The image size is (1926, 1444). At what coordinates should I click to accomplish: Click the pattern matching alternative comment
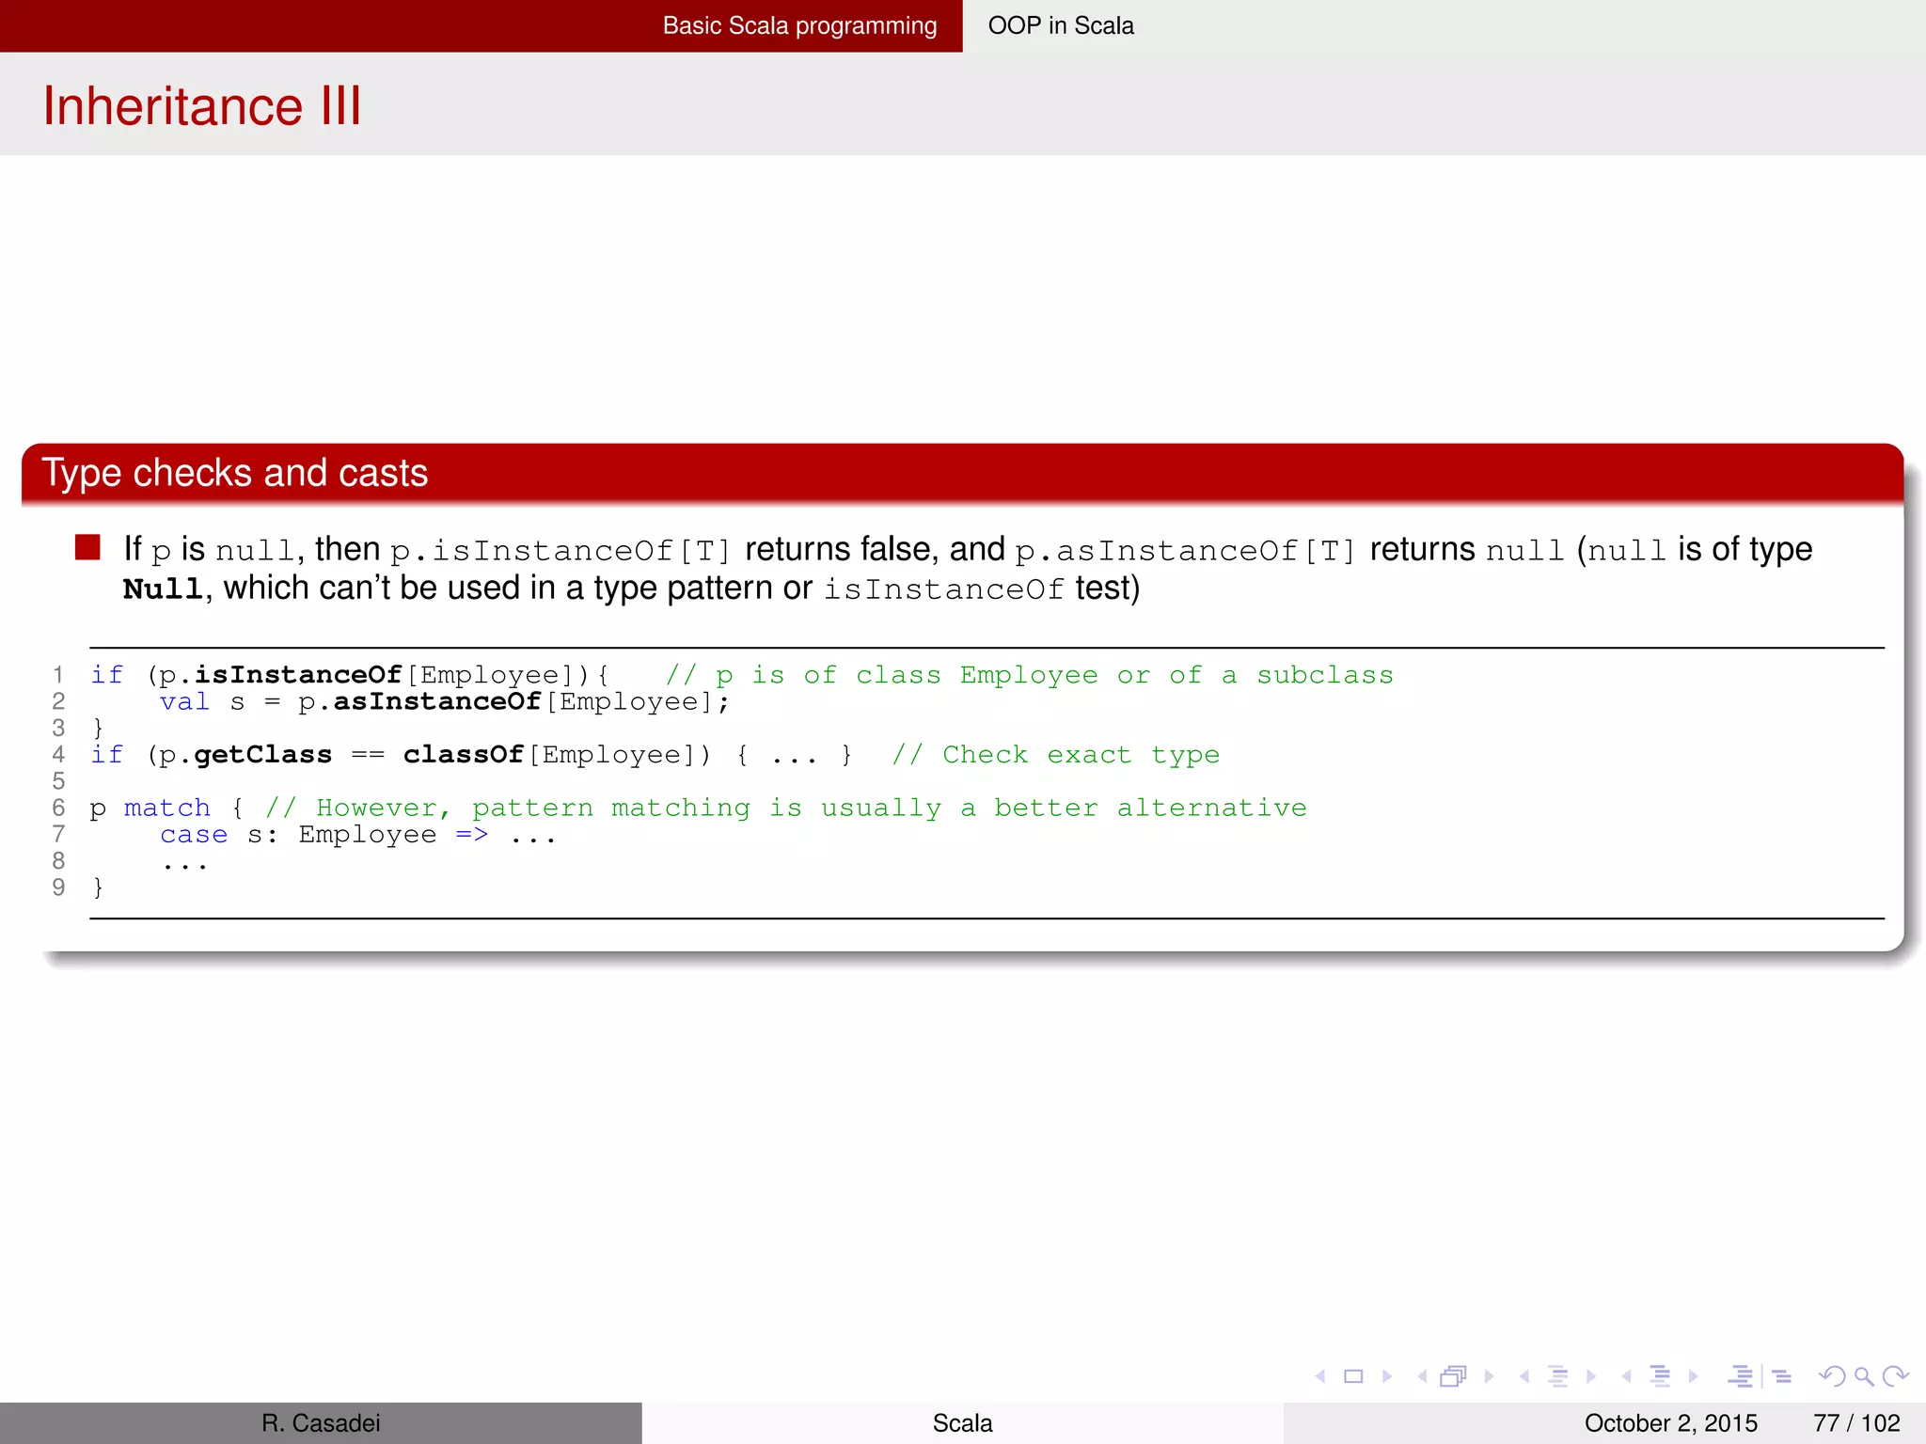click(x=786, y=808)
